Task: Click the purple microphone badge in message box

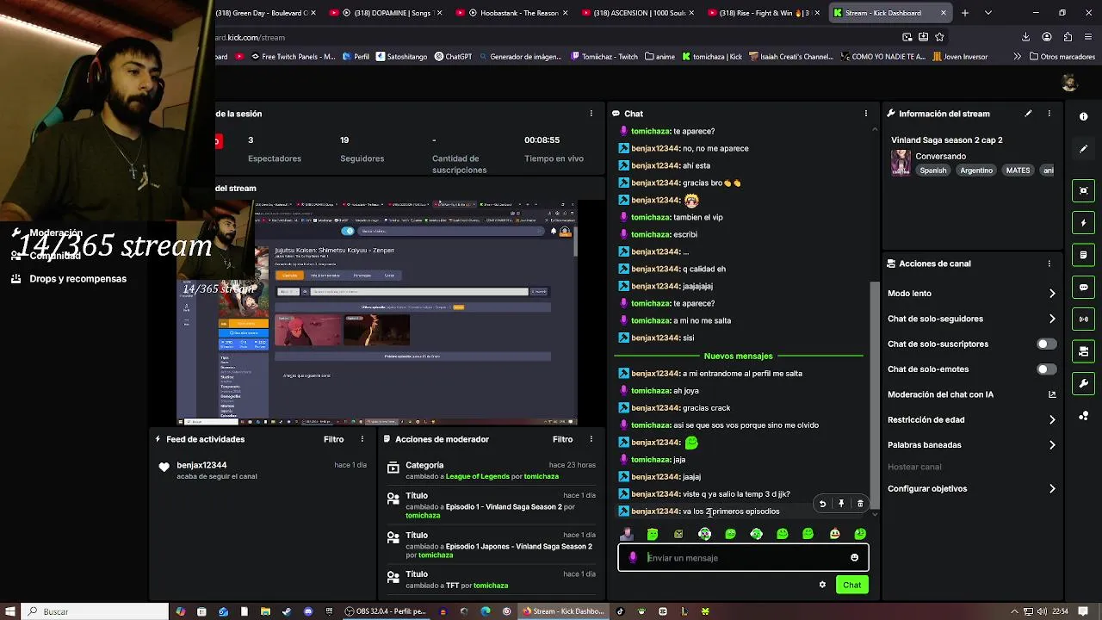Action: [x=633, y=558]
